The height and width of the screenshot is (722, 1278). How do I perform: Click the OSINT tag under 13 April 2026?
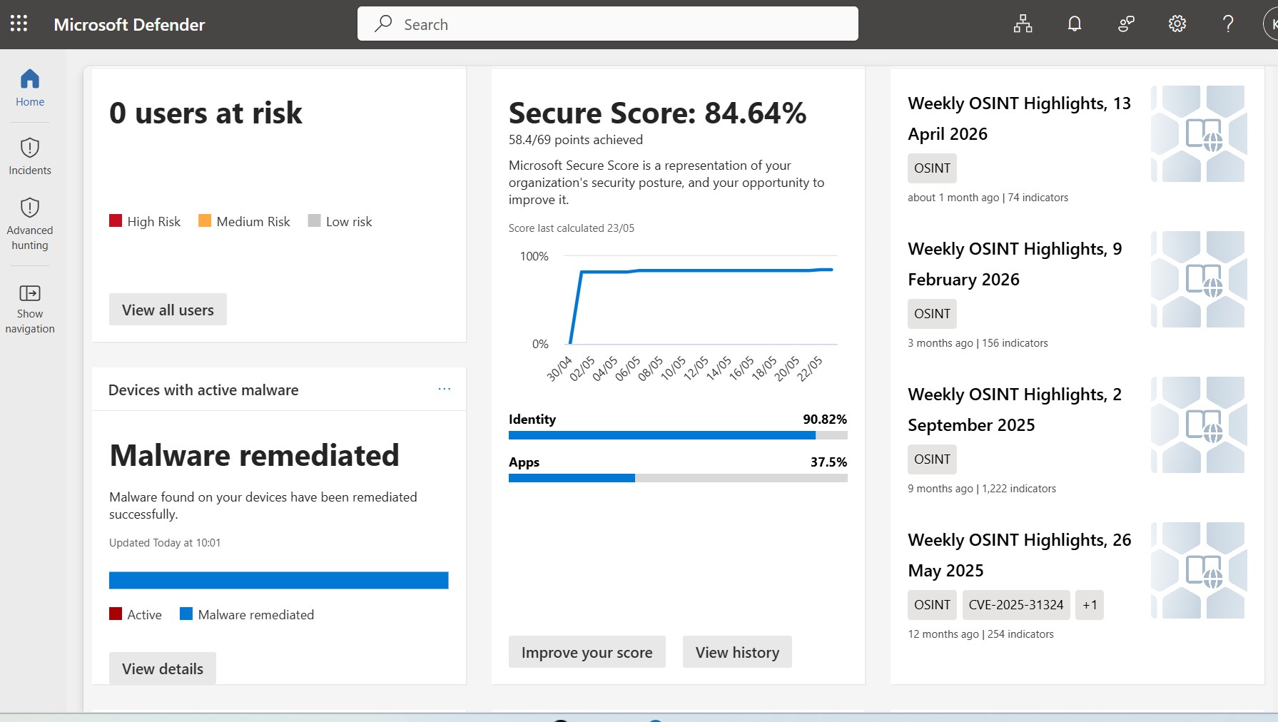click(932, 168)
